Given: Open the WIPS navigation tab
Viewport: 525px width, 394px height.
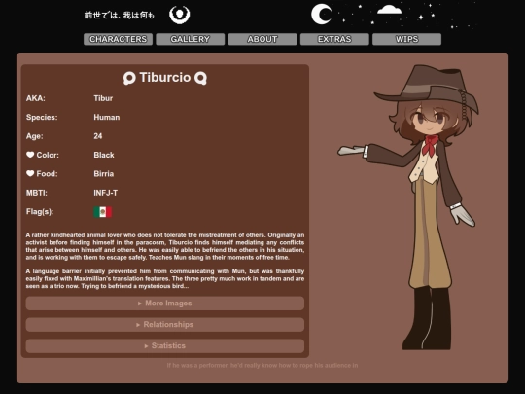Looking at the screenshot, I should [406, 39].
